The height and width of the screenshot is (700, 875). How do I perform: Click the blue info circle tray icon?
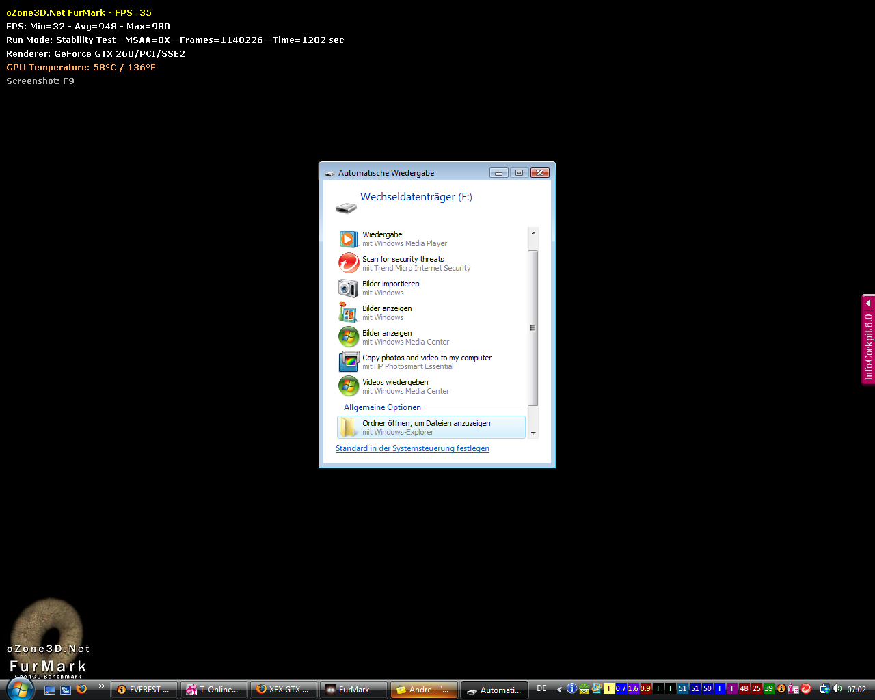click(572, 688)
